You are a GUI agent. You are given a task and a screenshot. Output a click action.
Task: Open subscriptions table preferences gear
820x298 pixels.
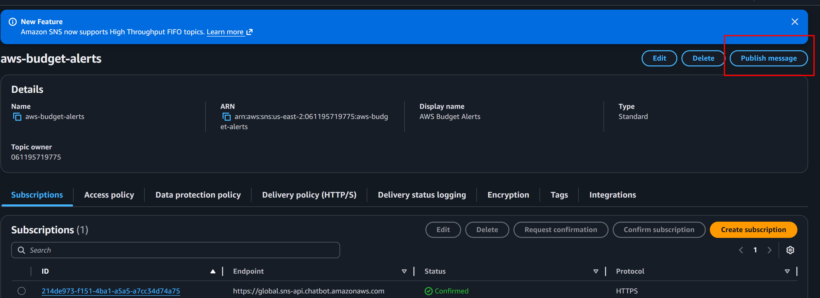pos(790,250)
